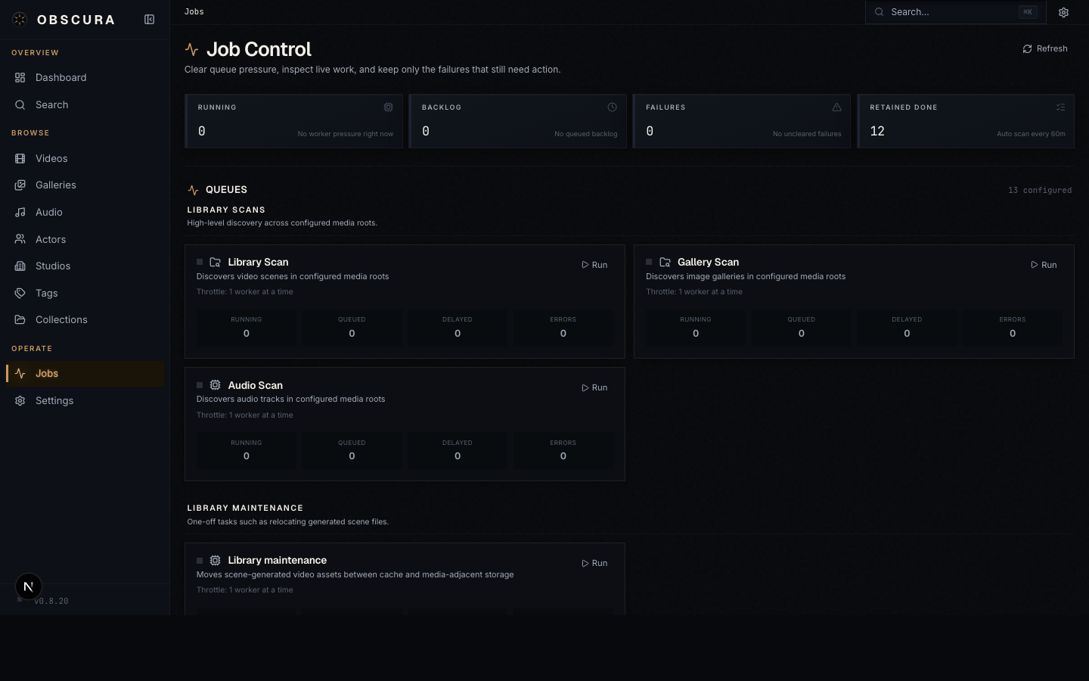The width and height of the screenshot is (1089, 681).
Task: Click the Studios building icon
Action: pos(20,266)
